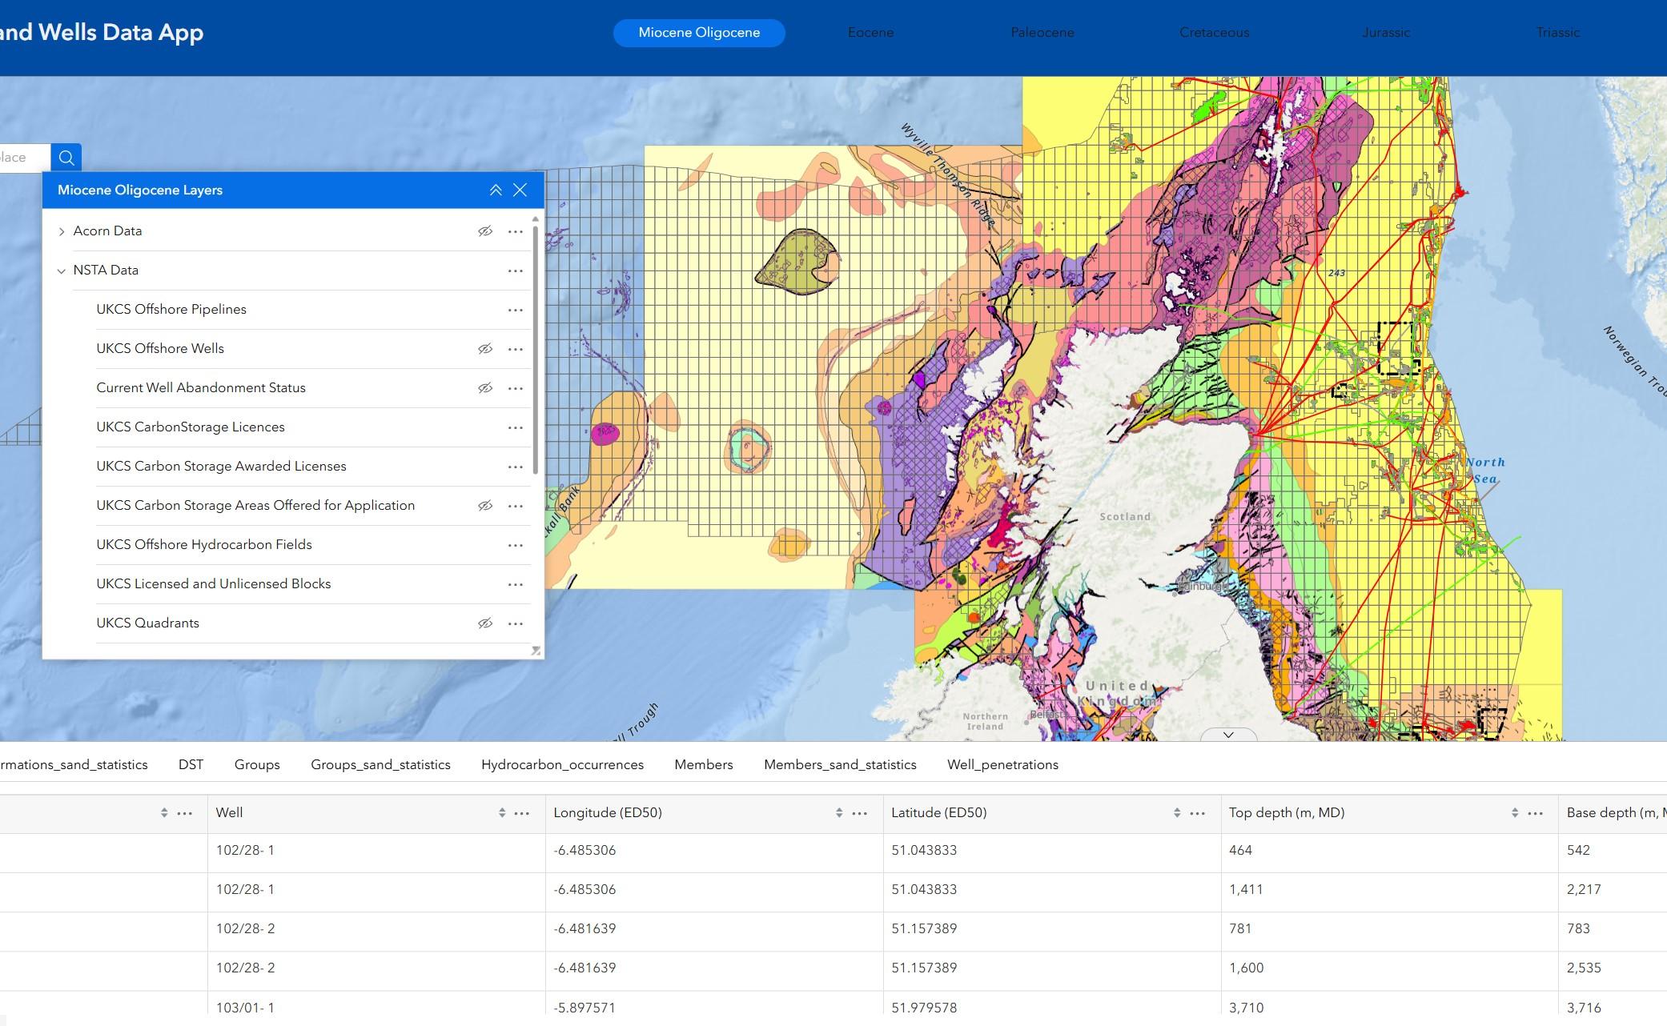Open Members_sand_statistics table tab
This screenshot has height=1026, width=1667.
pos(840,765)
